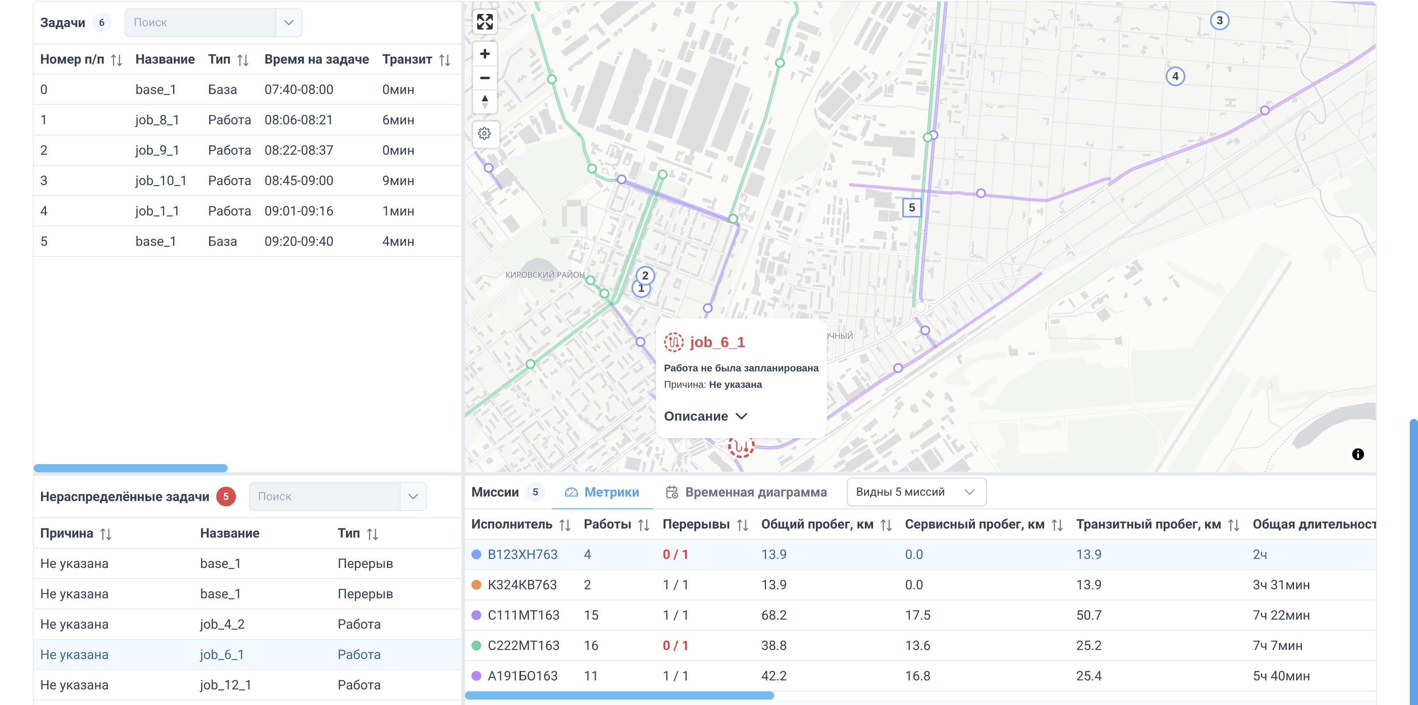Select mission row K324KB763
Image resolution: width=1418 pixels, height=705 pixels.
pos(920,584)
